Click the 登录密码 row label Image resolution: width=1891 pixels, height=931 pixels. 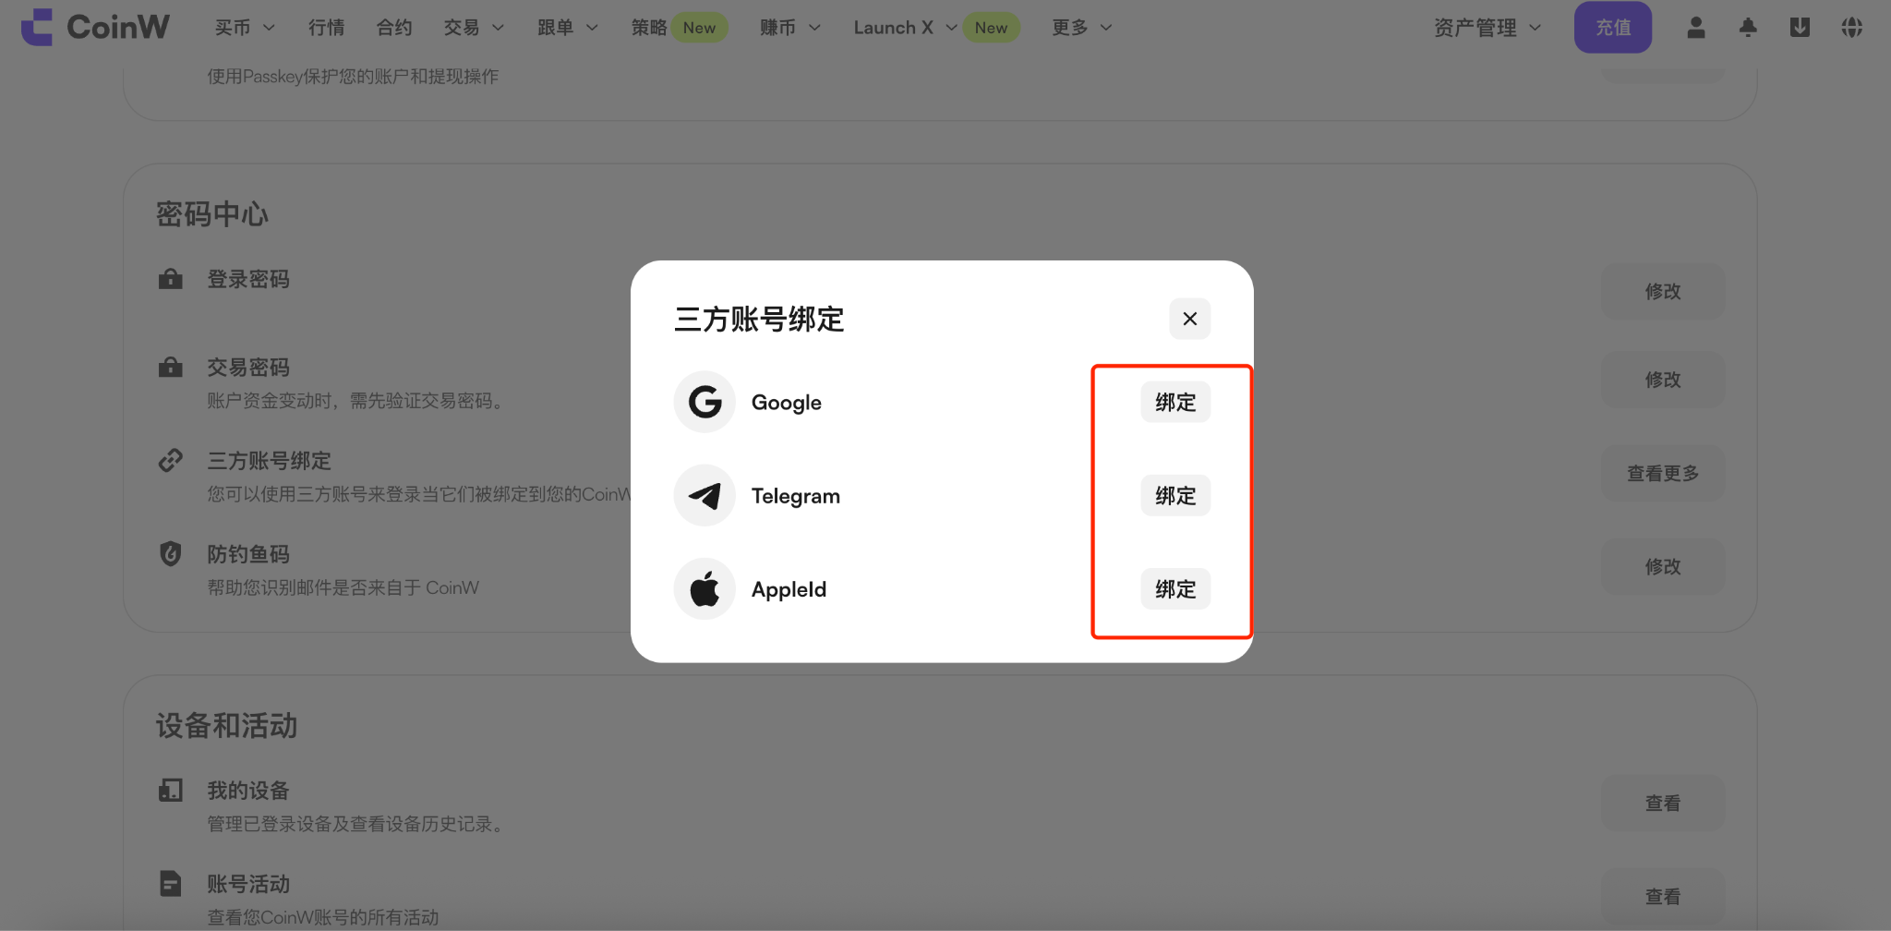coord(248,279)
